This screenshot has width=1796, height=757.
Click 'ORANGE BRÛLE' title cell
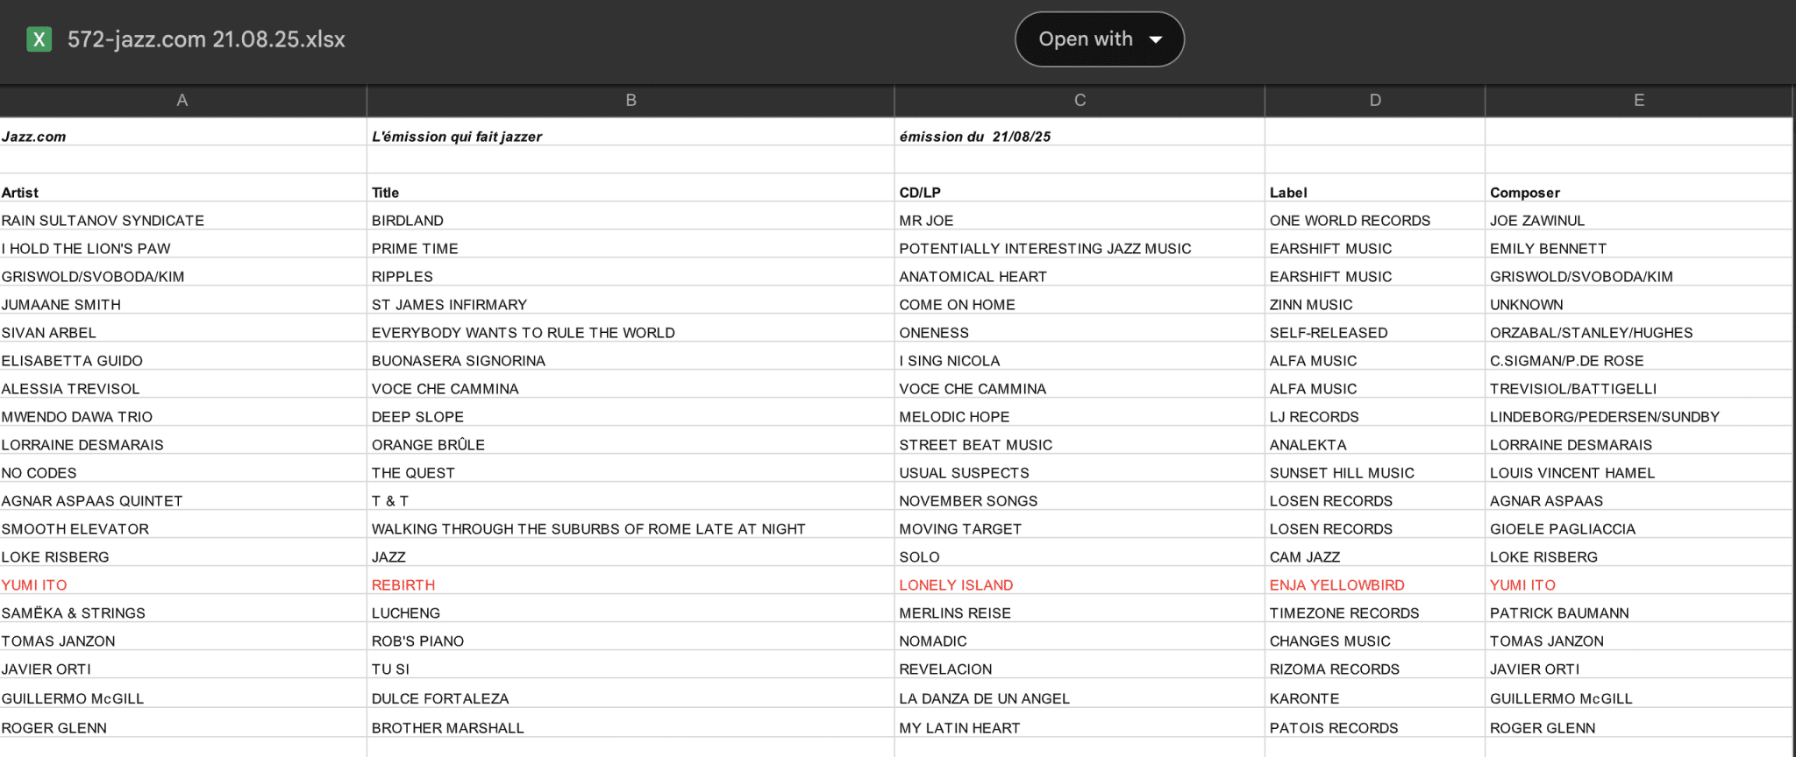(x=631, y=441)
